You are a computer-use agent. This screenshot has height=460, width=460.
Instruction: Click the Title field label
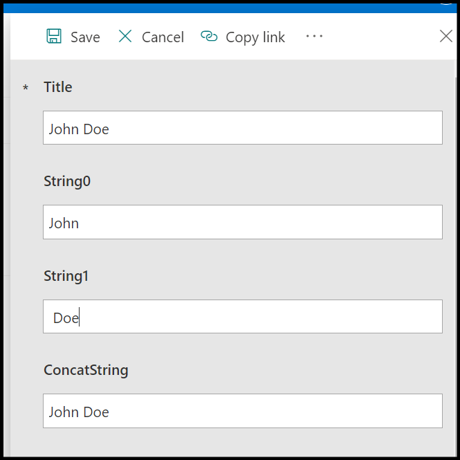[58, 87]
